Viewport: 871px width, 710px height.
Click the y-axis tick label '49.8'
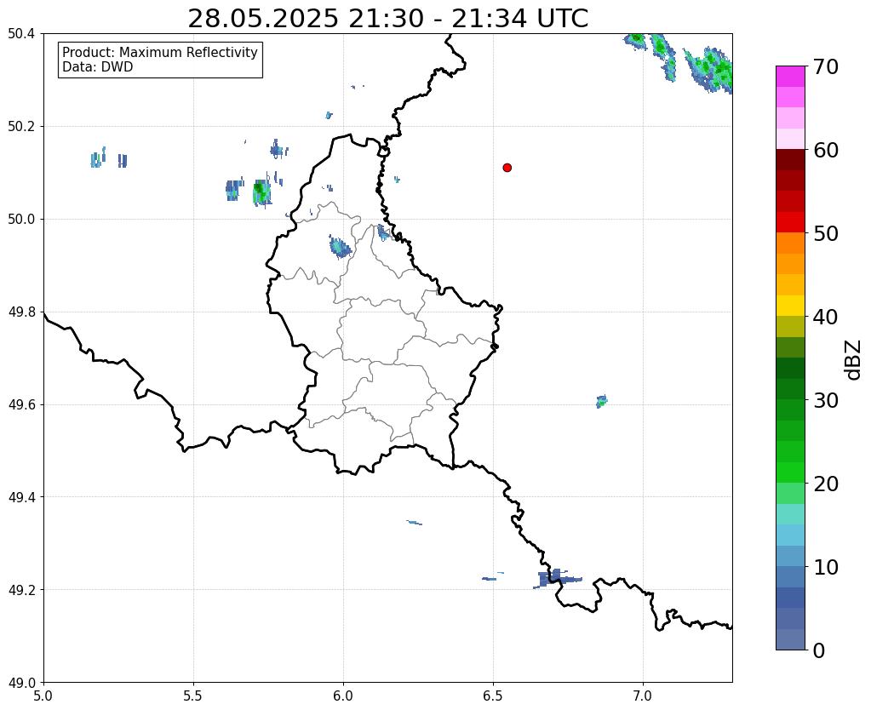pyautogui.click(x=21, y=312)
